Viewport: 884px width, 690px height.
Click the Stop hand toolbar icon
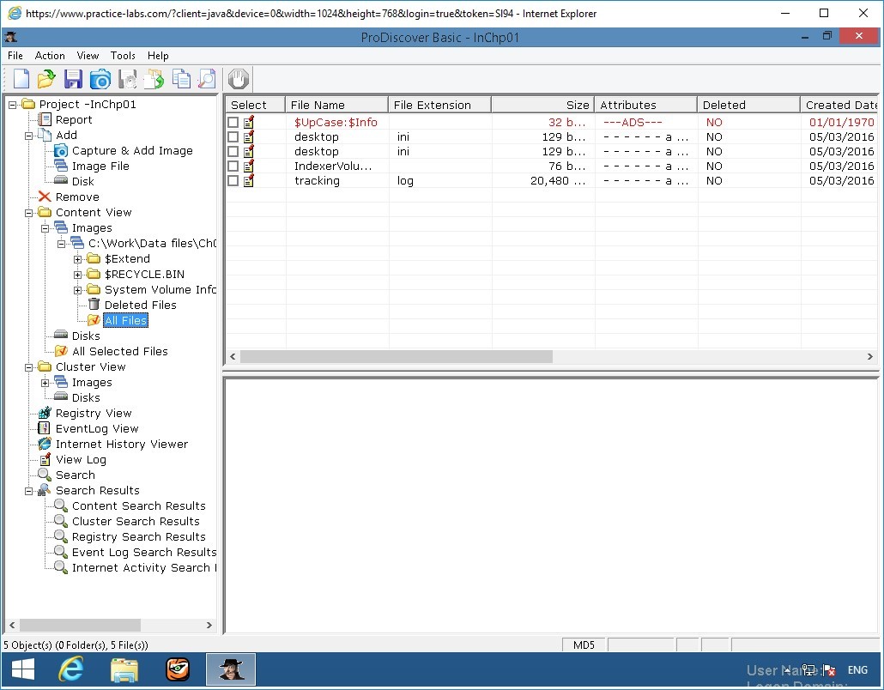pos(239,79)
